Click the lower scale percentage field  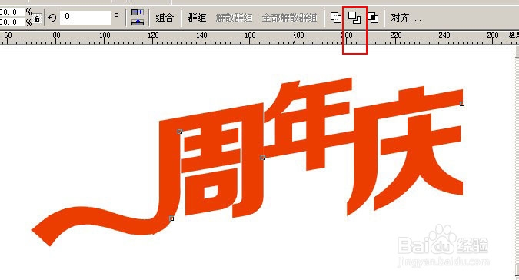click(12, 22)
